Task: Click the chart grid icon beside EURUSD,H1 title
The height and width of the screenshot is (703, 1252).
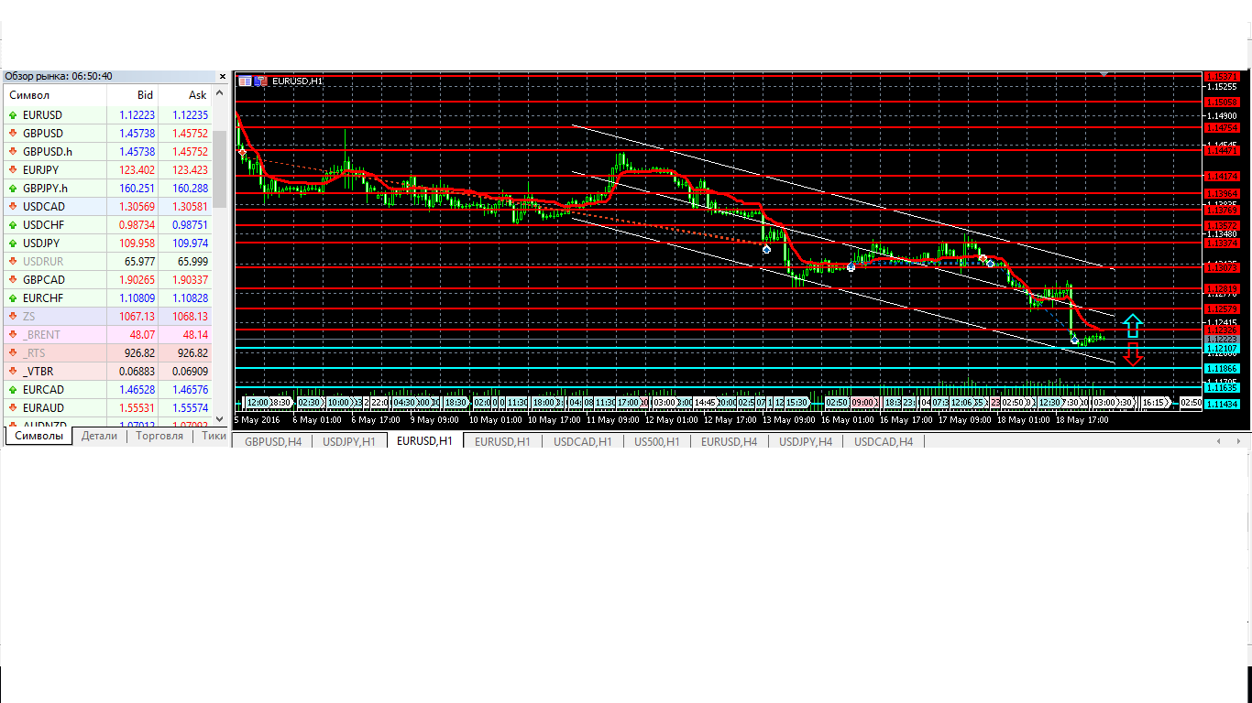Action: (245, 81)
